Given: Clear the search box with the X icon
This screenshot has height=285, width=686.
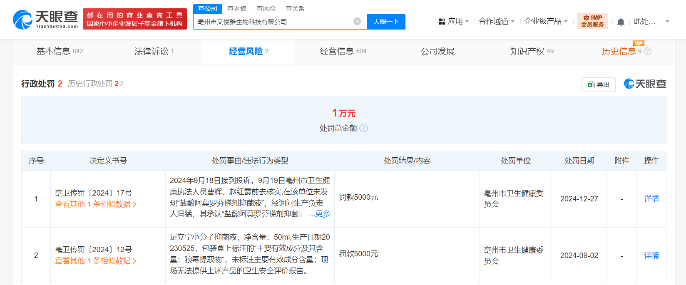Looking at the screenshot, I should click(x=357, y=21).
